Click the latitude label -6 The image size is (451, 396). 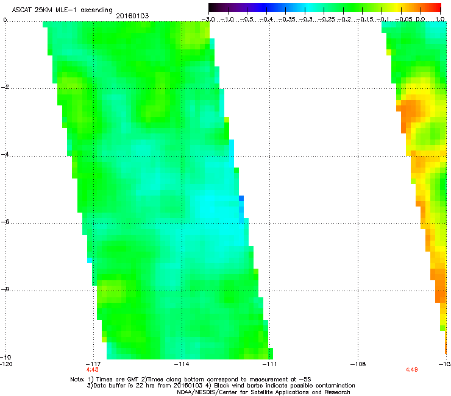tap(5, 222)
